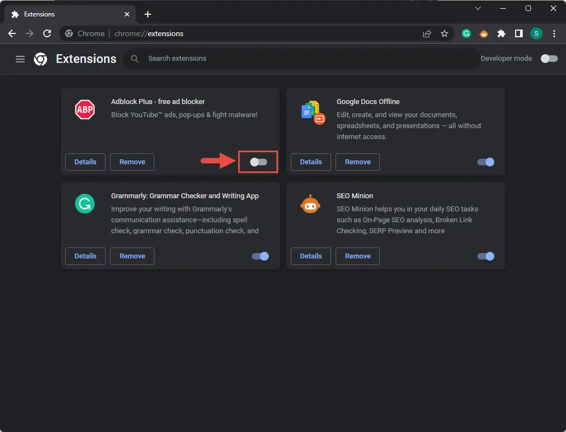The image size is (566, 432).
Task: Enable the Adblock Plus extension toggle
Action: coord(258,162)
